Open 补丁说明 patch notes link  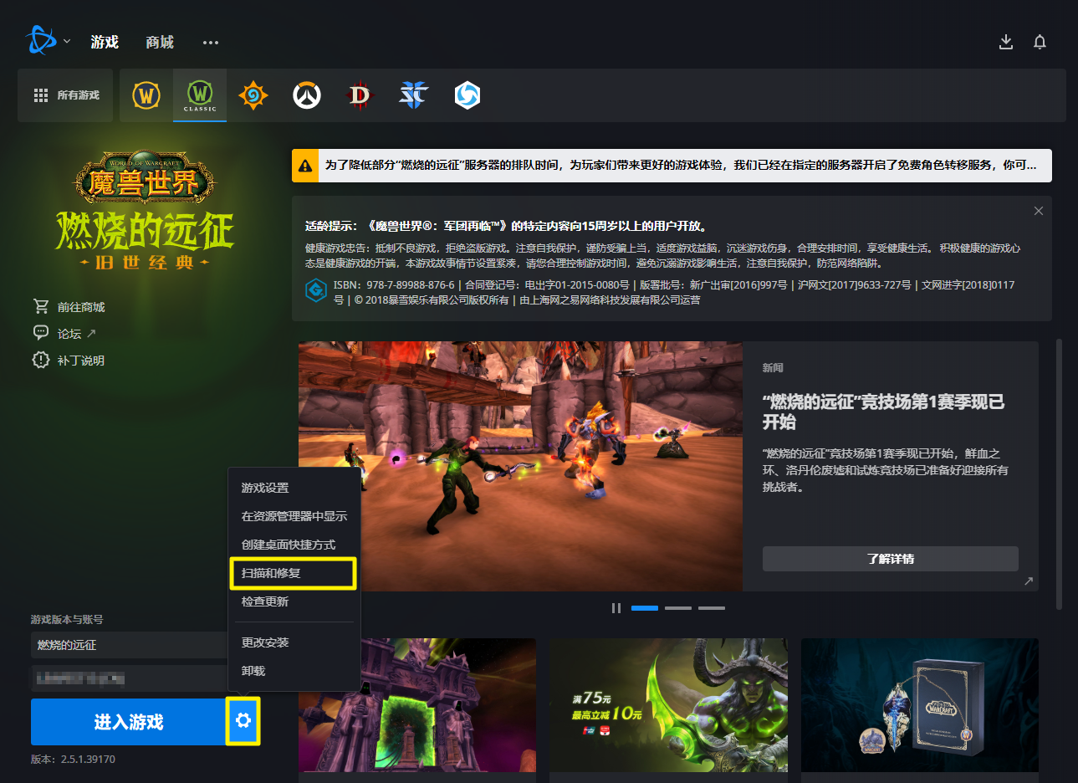point(81,361)
